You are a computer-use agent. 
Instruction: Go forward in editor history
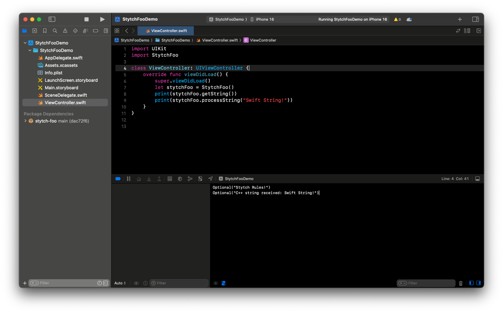(133, 31)
